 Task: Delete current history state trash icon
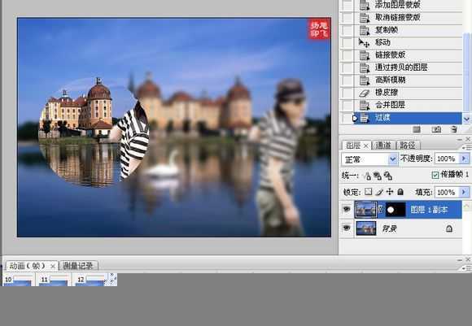tap(454, 129)
